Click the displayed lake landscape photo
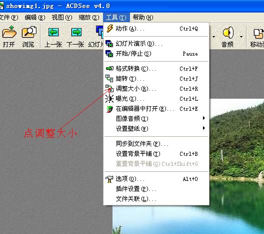The height and width of the screenshot is (234, 264). click(236, 152)
